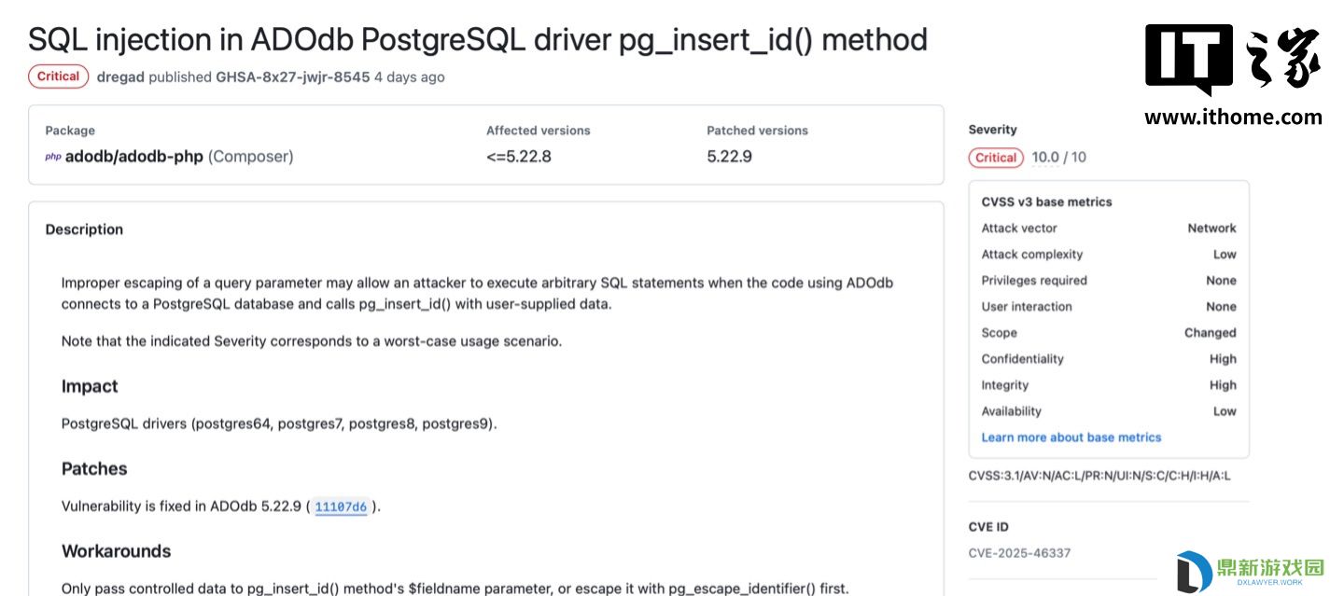Click the Availability Low value

pos(1225,410)
